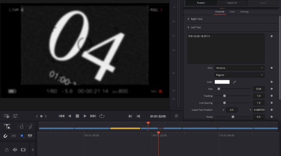This screenshot has width=281, height=156.
Task: Toggle the Line Spacing keyframe diamond
Action: tap(272, 103)
